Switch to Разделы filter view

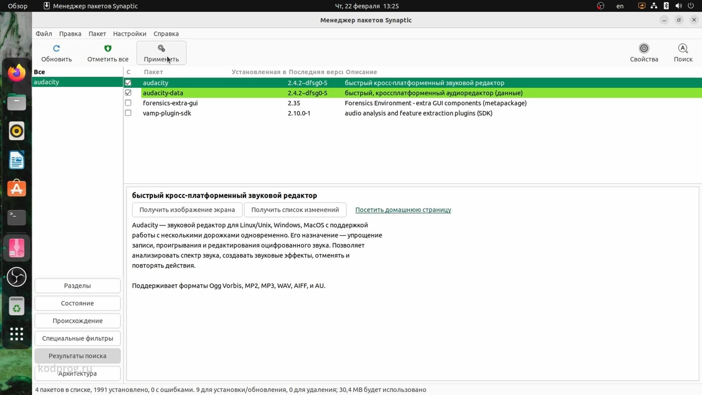click(x=78, y=286)
